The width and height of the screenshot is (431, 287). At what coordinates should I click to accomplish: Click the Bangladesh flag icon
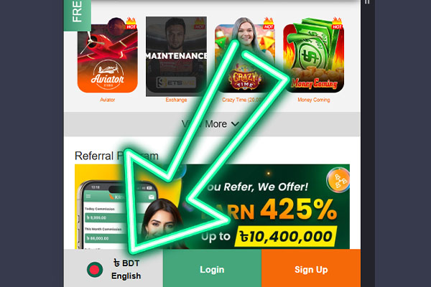point(95,270)
